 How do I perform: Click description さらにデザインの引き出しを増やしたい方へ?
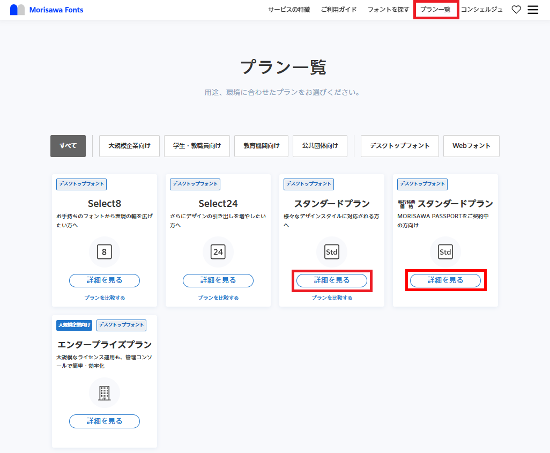click(x=218, y=221)
